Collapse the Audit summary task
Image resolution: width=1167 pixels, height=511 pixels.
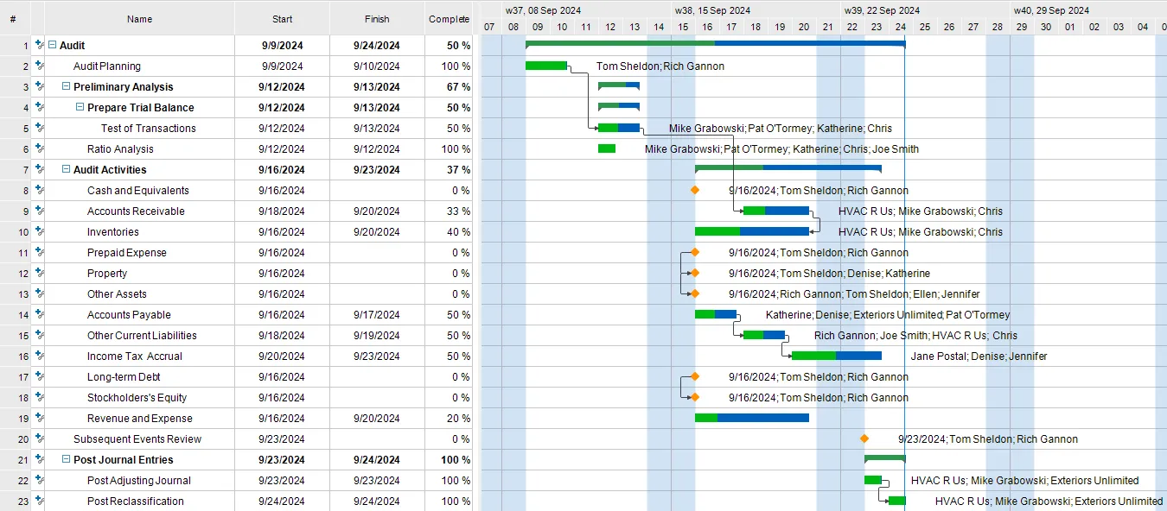[x=51, y=45]
